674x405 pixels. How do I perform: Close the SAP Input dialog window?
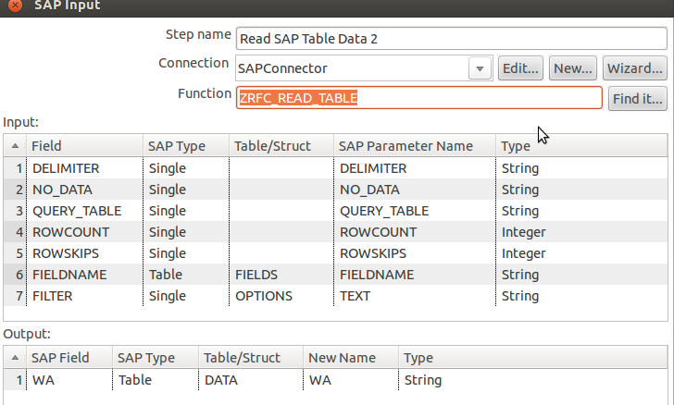(14, 6)
